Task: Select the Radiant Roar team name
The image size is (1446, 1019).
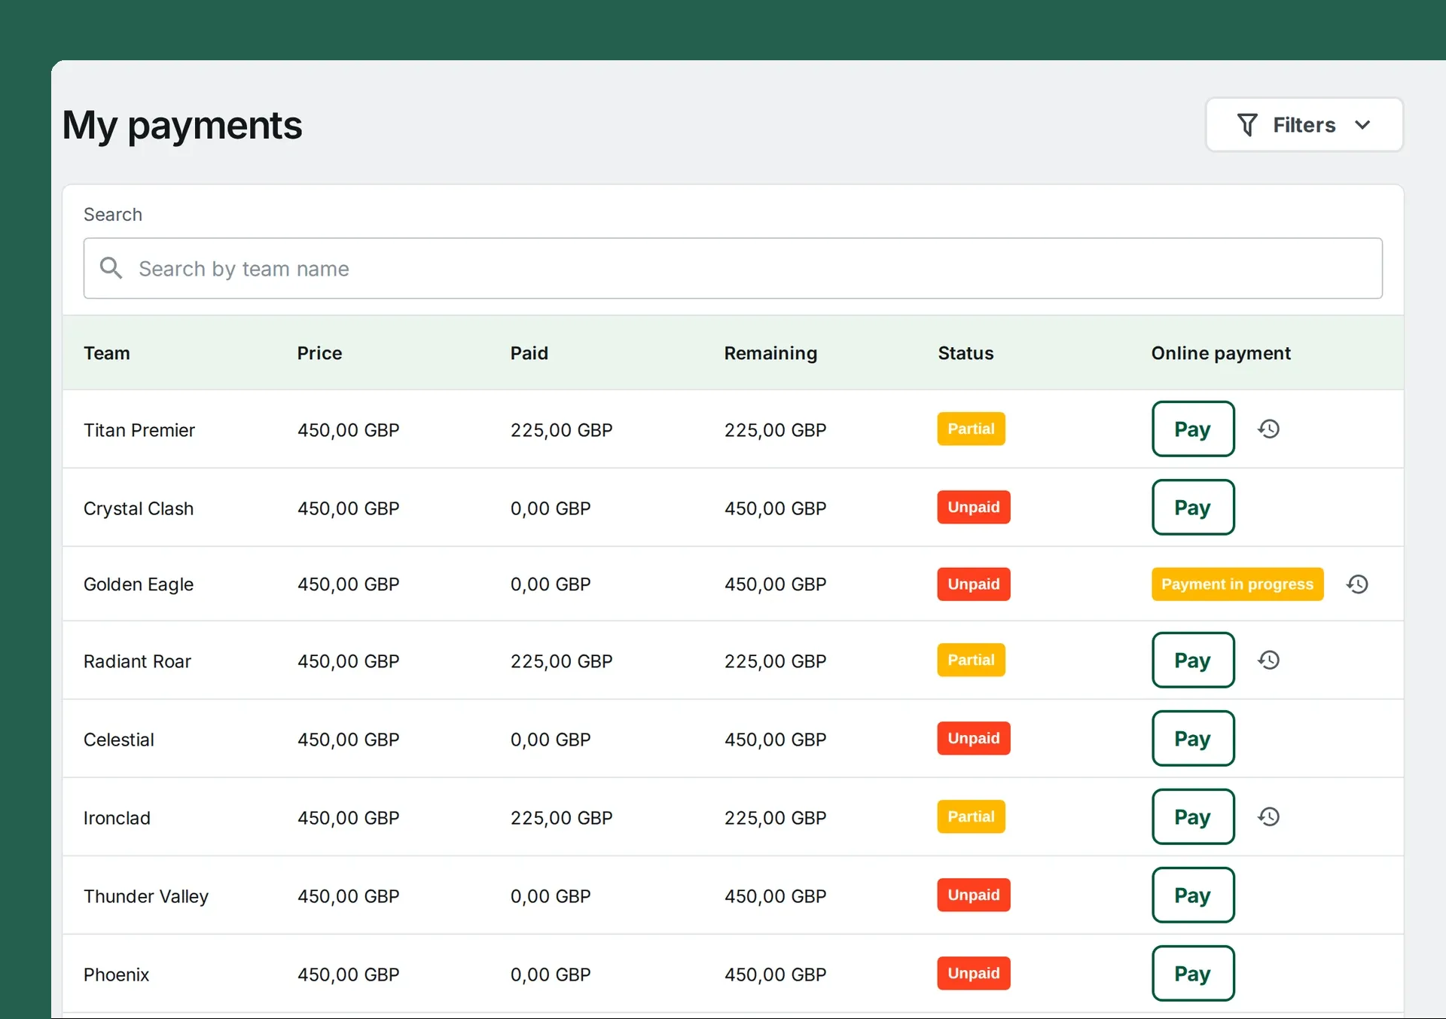Action: coord(137,661)
